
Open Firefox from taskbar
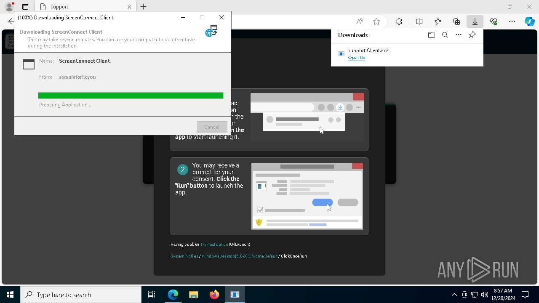point(214,295)
